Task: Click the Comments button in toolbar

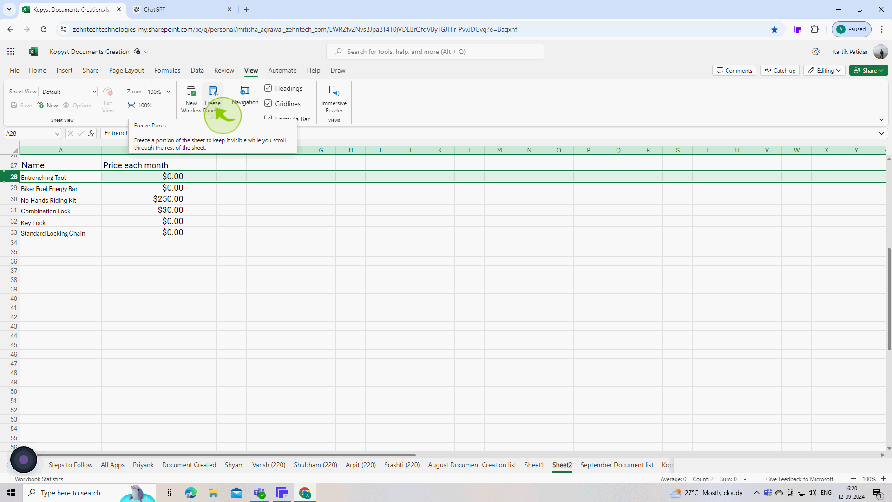Action: point(734,70)
